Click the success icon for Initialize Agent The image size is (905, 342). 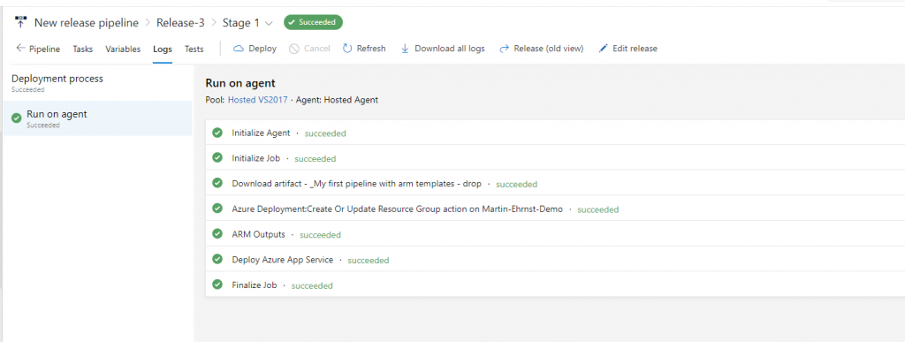[217, 133]
